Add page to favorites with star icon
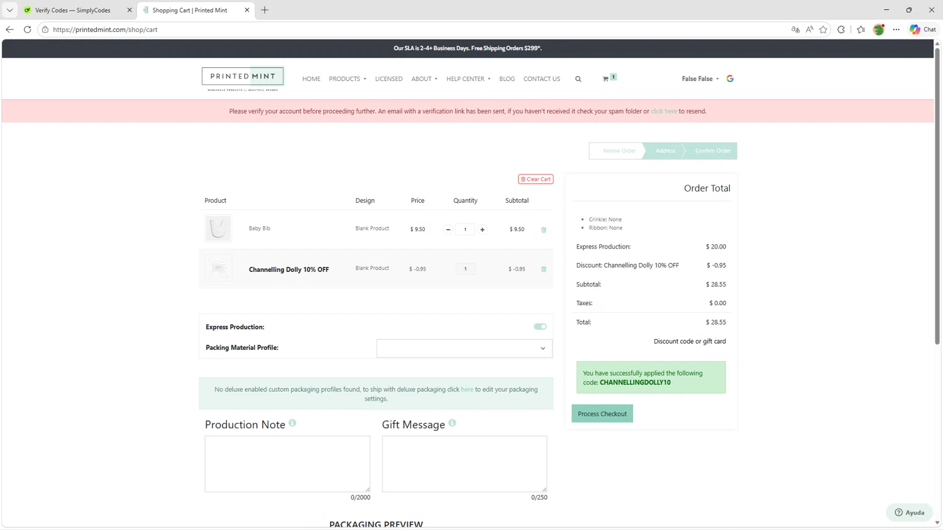The image size is (943, 530). (x=823, y=30)
